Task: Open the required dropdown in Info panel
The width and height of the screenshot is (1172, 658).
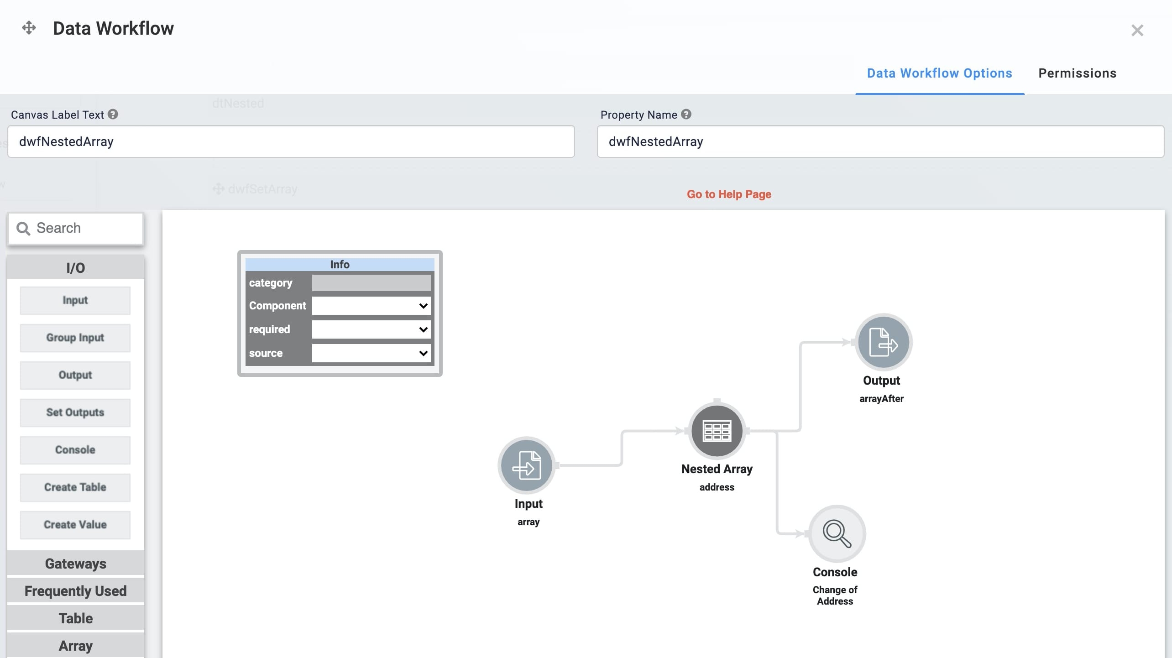Action: tap(371, 329)
